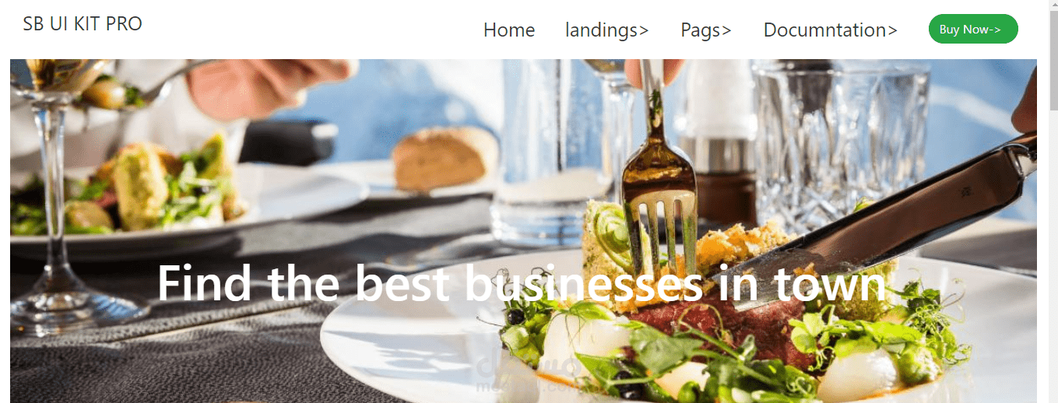Click the scrollbar up arrow
This screenshot has height=403, width=1058.
click(x=1053, y=6)
